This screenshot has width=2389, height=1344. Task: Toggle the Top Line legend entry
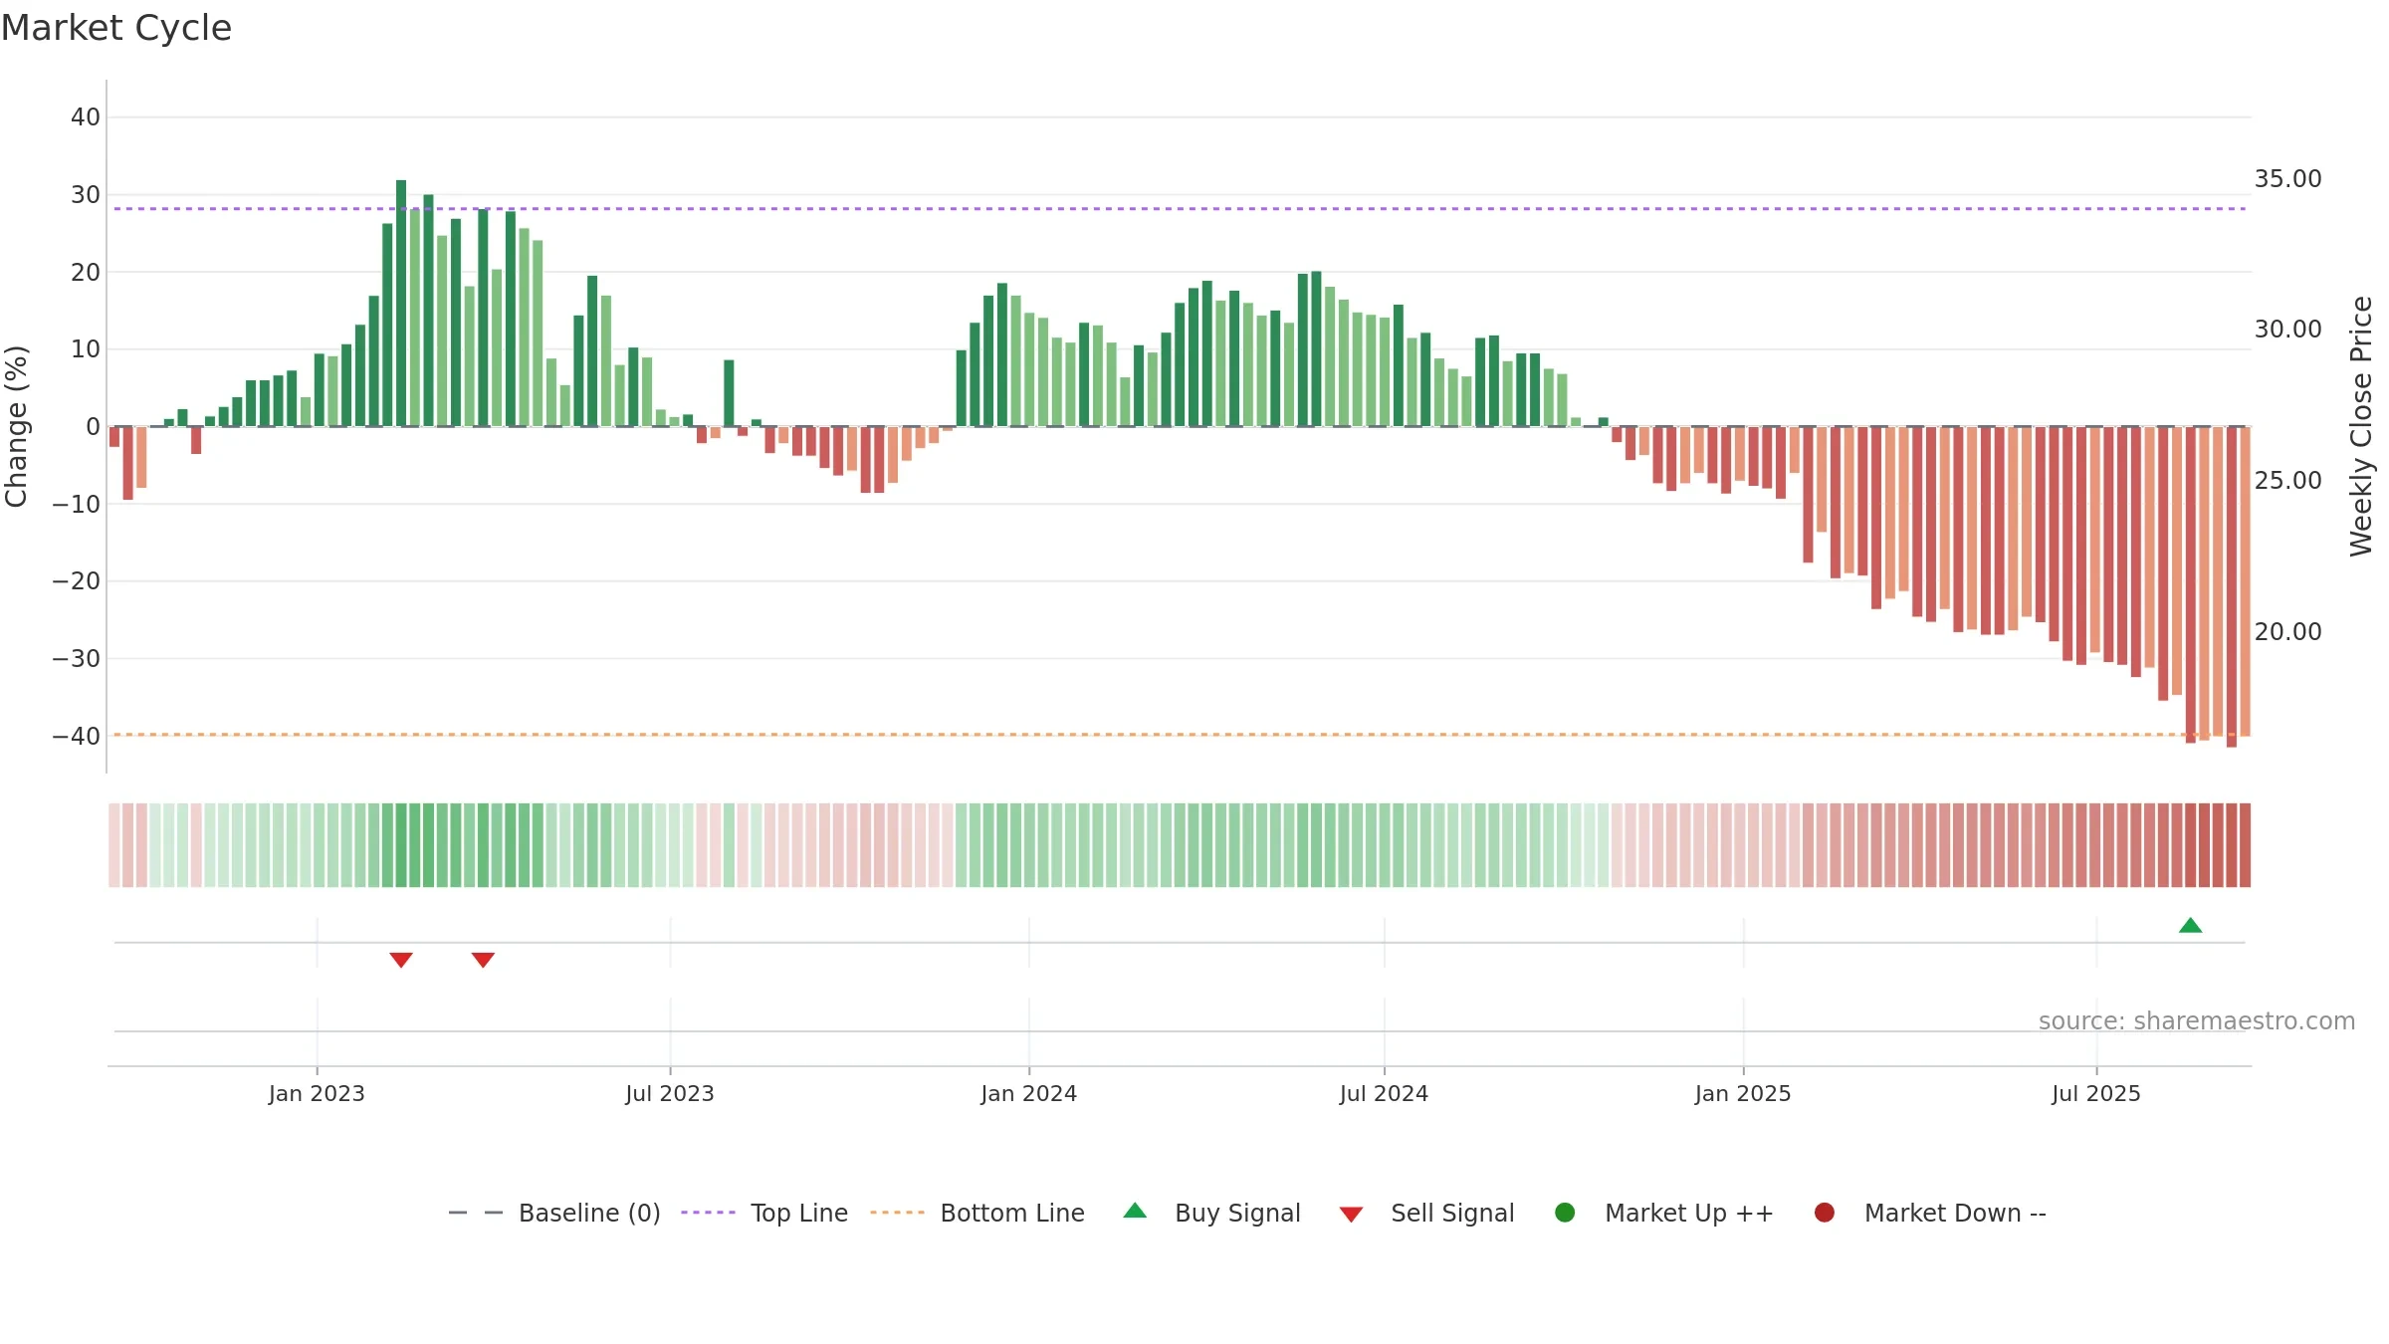(x=764, y=1213)
